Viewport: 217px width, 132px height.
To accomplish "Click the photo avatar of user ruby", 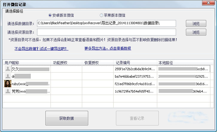I will coord(8,84).
